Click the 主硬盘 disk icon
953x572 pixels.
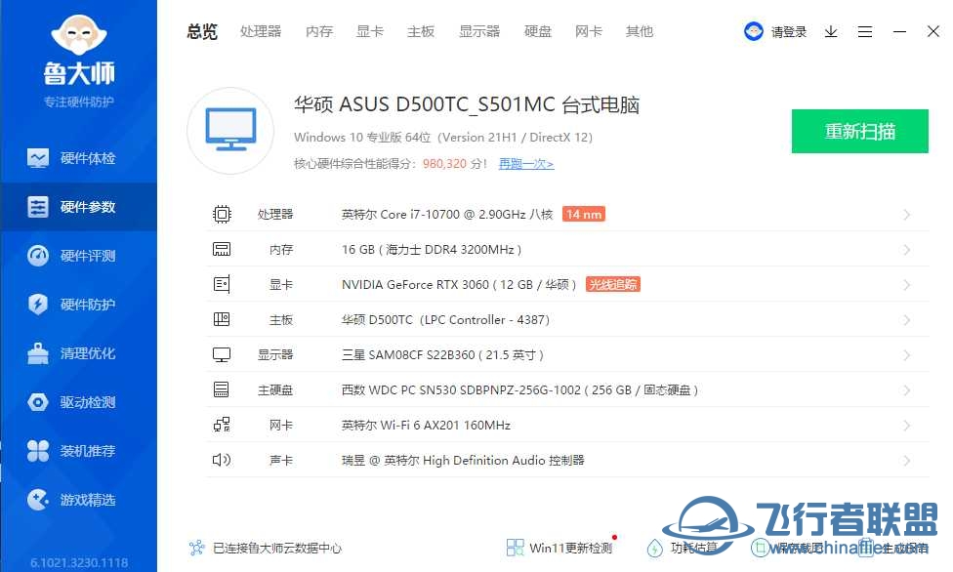point(222,389)
